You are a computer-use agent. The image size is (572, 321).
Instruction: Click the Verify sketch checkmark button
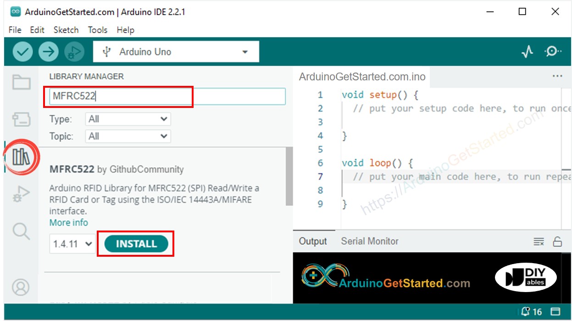[x=22, y=52]
